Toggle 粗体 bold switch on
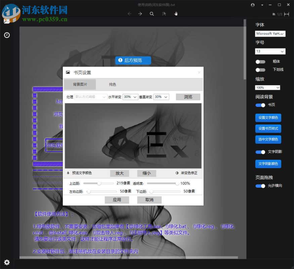294x269 pixels. click(x=261, y=62)
